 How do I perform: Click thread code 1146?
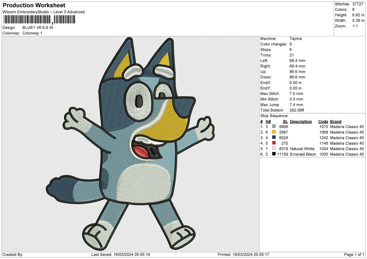click(x=324, y=143)
